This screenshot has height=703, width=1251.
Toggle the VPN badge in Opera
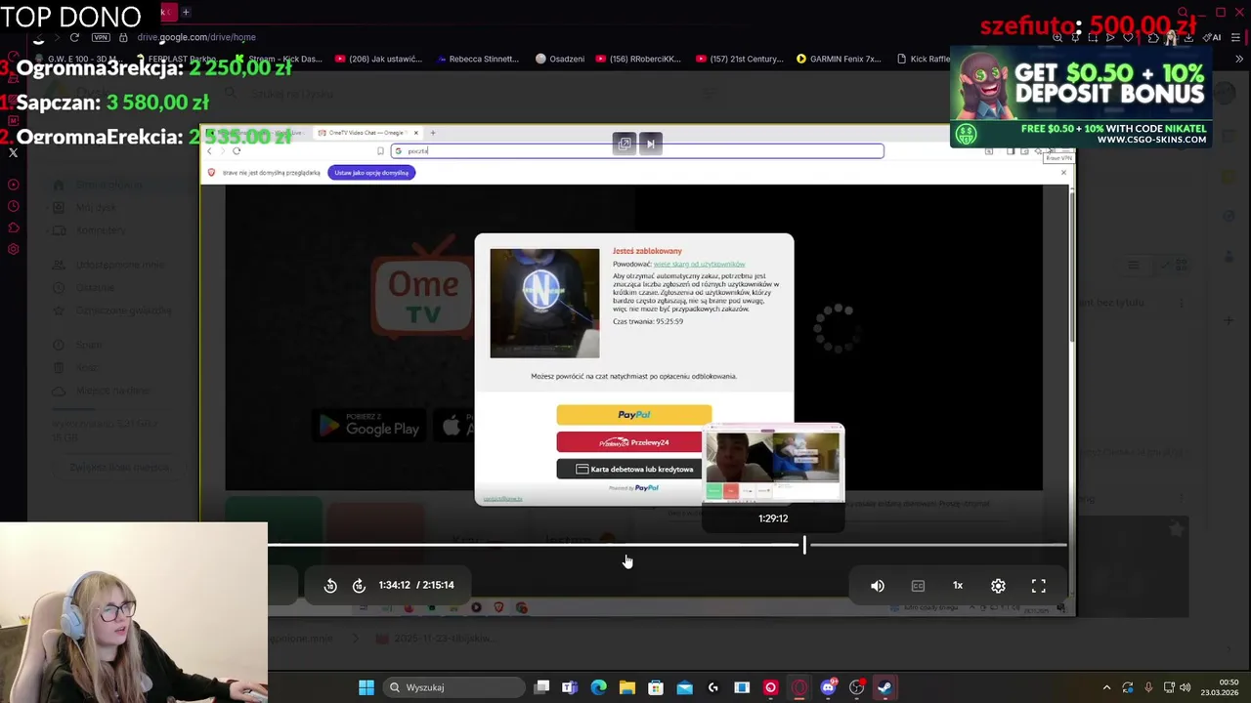pos(101,37)
